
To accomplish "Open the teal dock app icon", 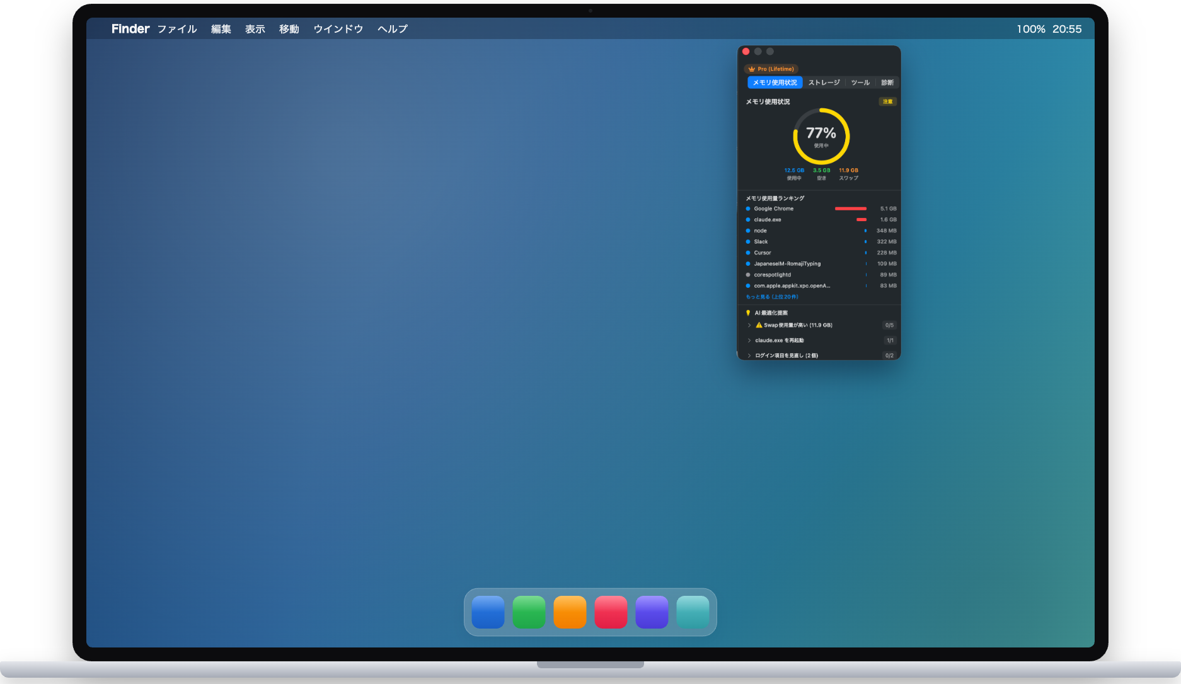I will pyautogui.click(x=693, y=612).
